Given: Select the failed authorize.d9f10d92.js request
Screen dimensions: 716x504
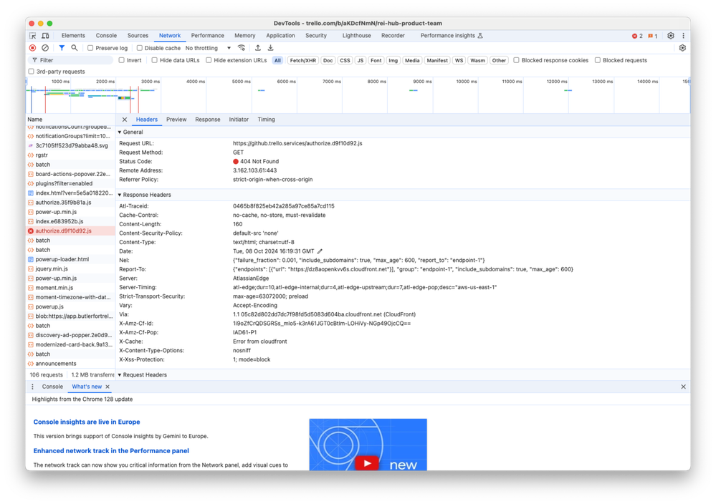Looking at the screenshot, I should 70,231.
